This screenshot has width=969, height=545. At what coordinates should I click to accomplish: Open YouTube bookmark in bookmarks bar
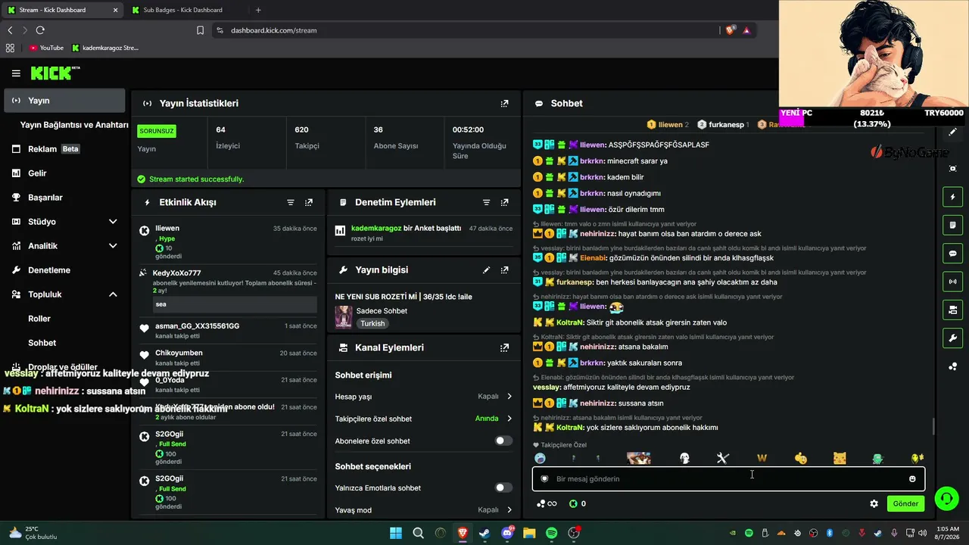pyautogui.click(x=45, y=48)
